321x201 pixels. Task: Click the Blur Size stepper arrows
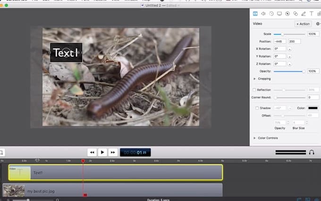(306, 122)
